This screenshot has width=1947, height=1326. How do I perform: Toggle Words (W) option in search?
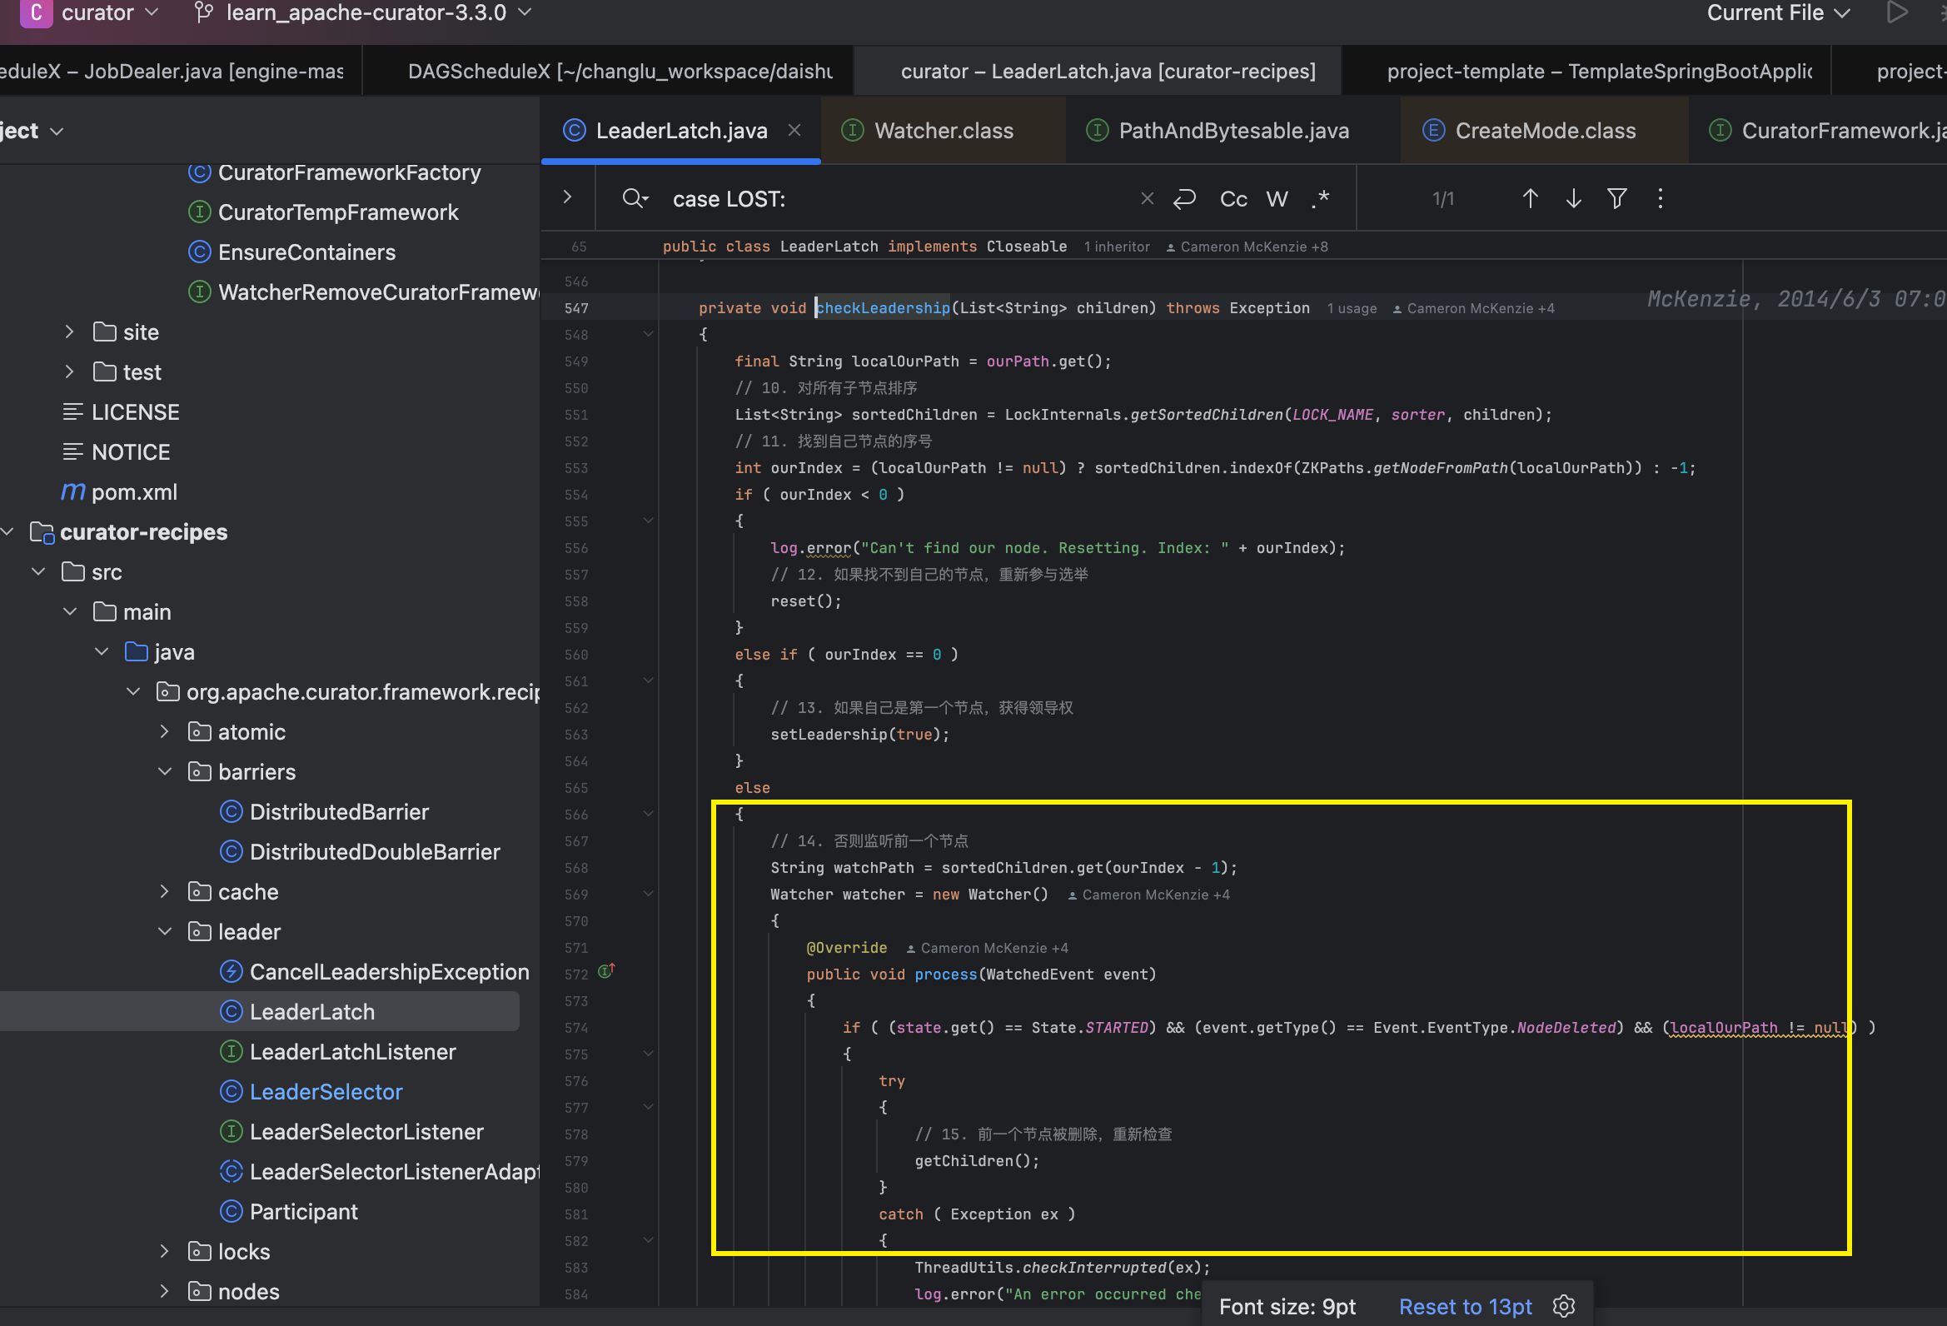1277,198
